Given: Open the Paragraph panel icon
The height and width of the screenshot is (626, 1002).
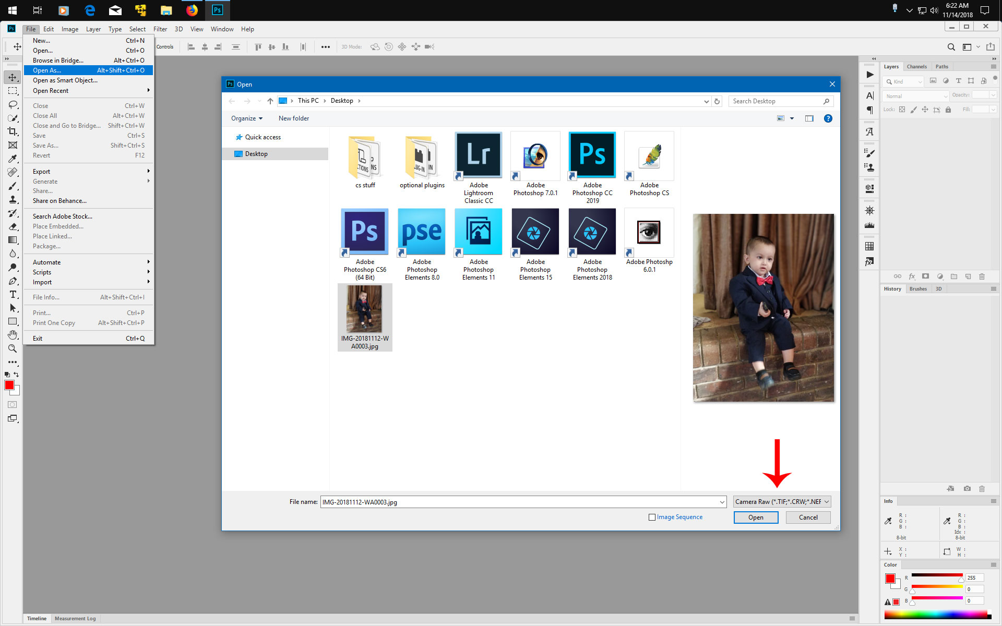Looking at the screenshot, I should click(869, 110).
